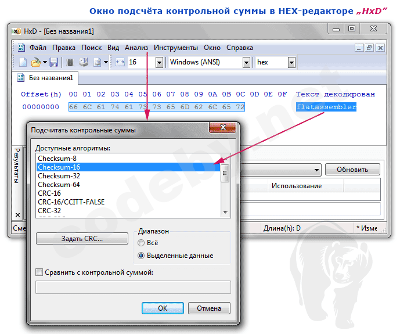The height and width of the screenshot is (334, 400).
Task: Close the inner document window
Action: [x=380, y=48]
